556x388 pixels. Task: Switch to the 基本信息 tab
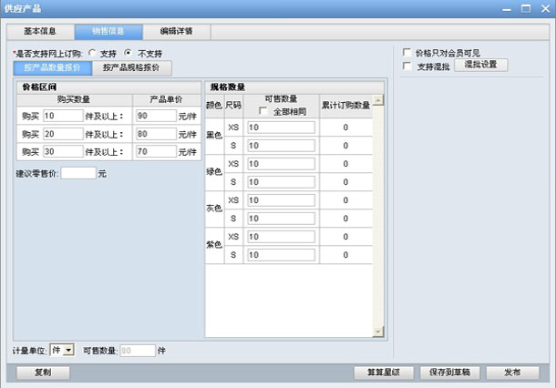coord(40,31)
